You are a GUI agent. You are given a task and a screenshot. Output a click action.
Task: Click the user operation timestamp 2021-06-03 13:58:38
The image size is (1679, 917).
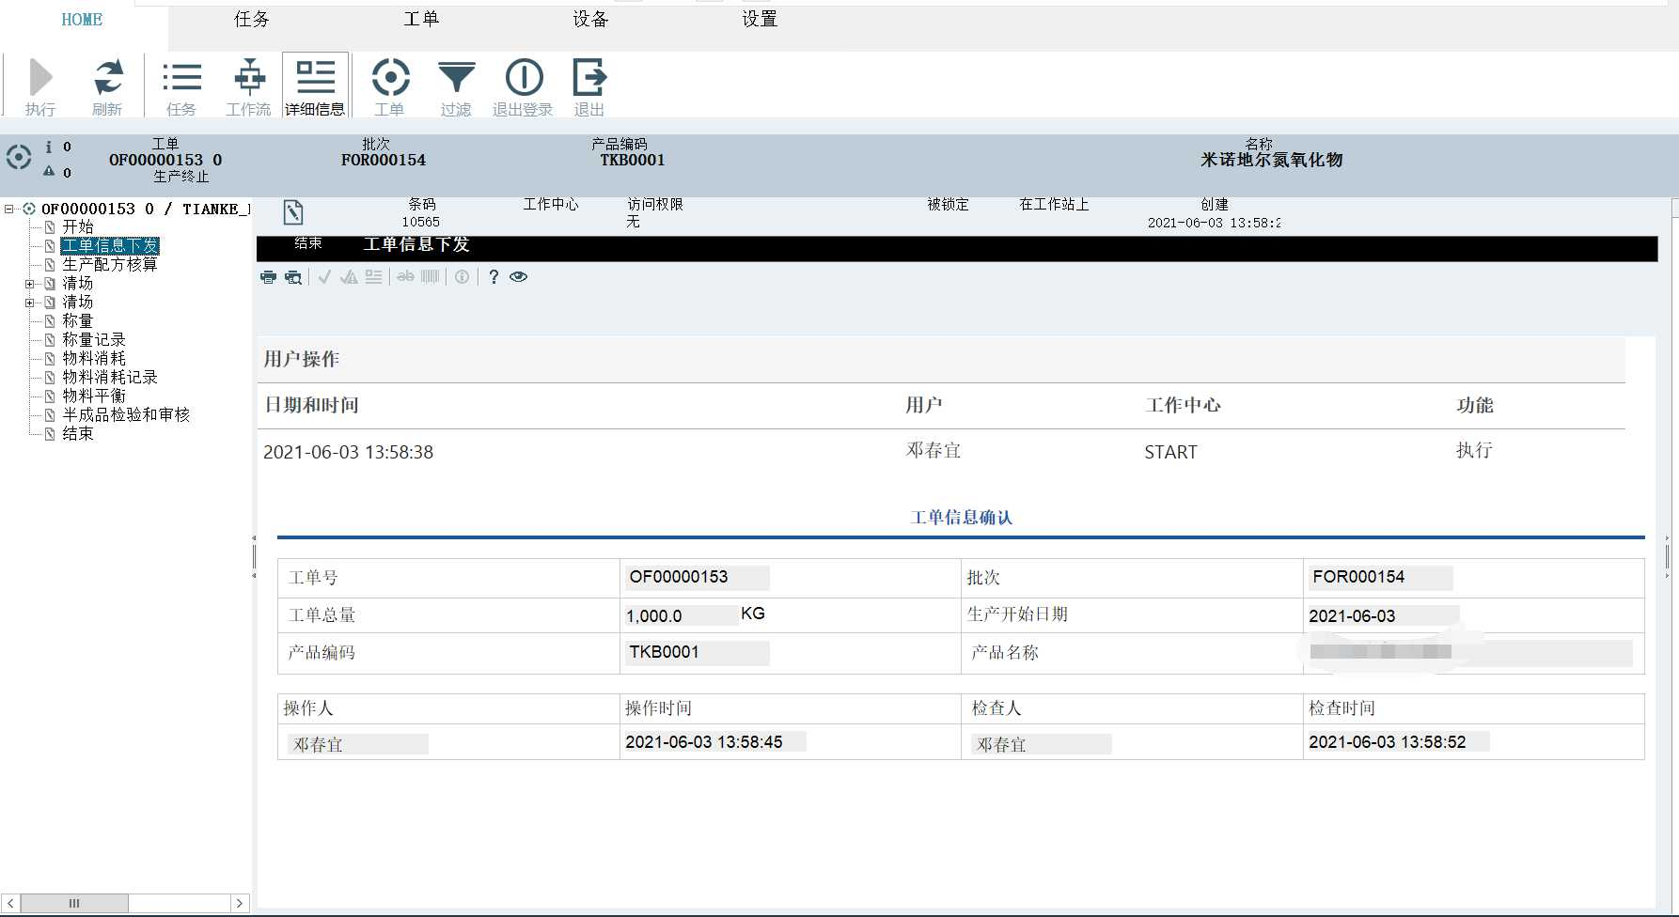348,452
